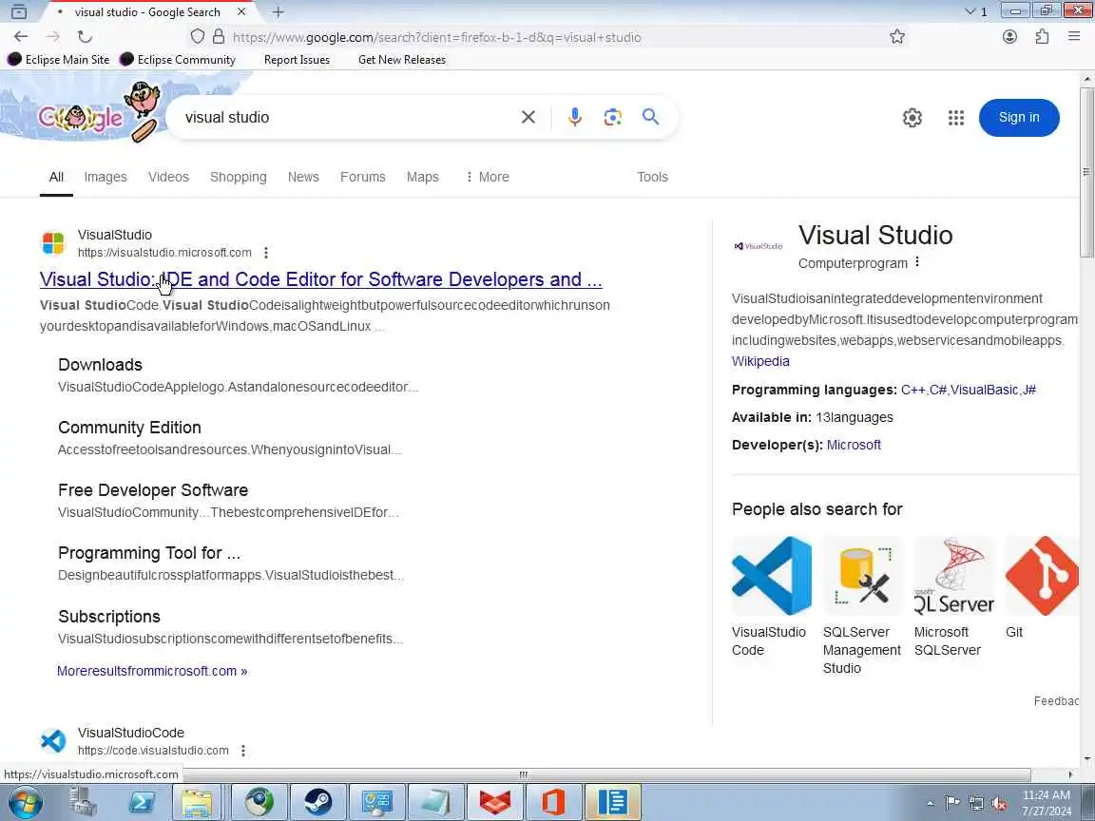Bookmark this page with the star icon
Image resolution: width=1095 pixels, height=821 pixels.
897,37
